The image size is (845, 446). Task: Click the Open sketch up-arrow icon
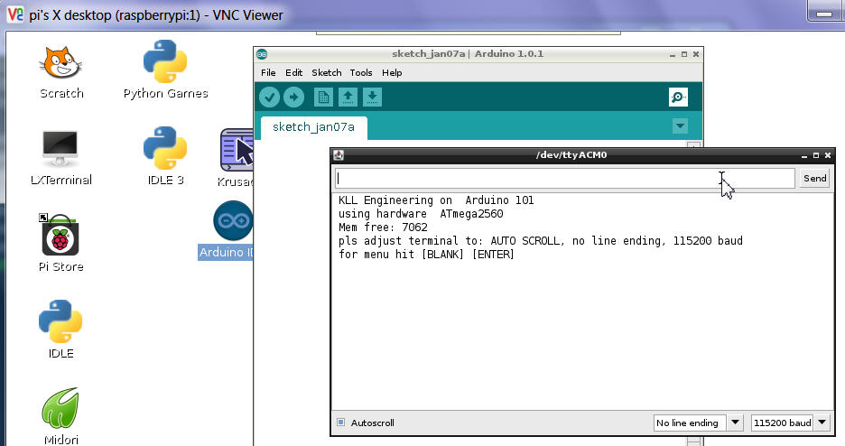point(348,98)
